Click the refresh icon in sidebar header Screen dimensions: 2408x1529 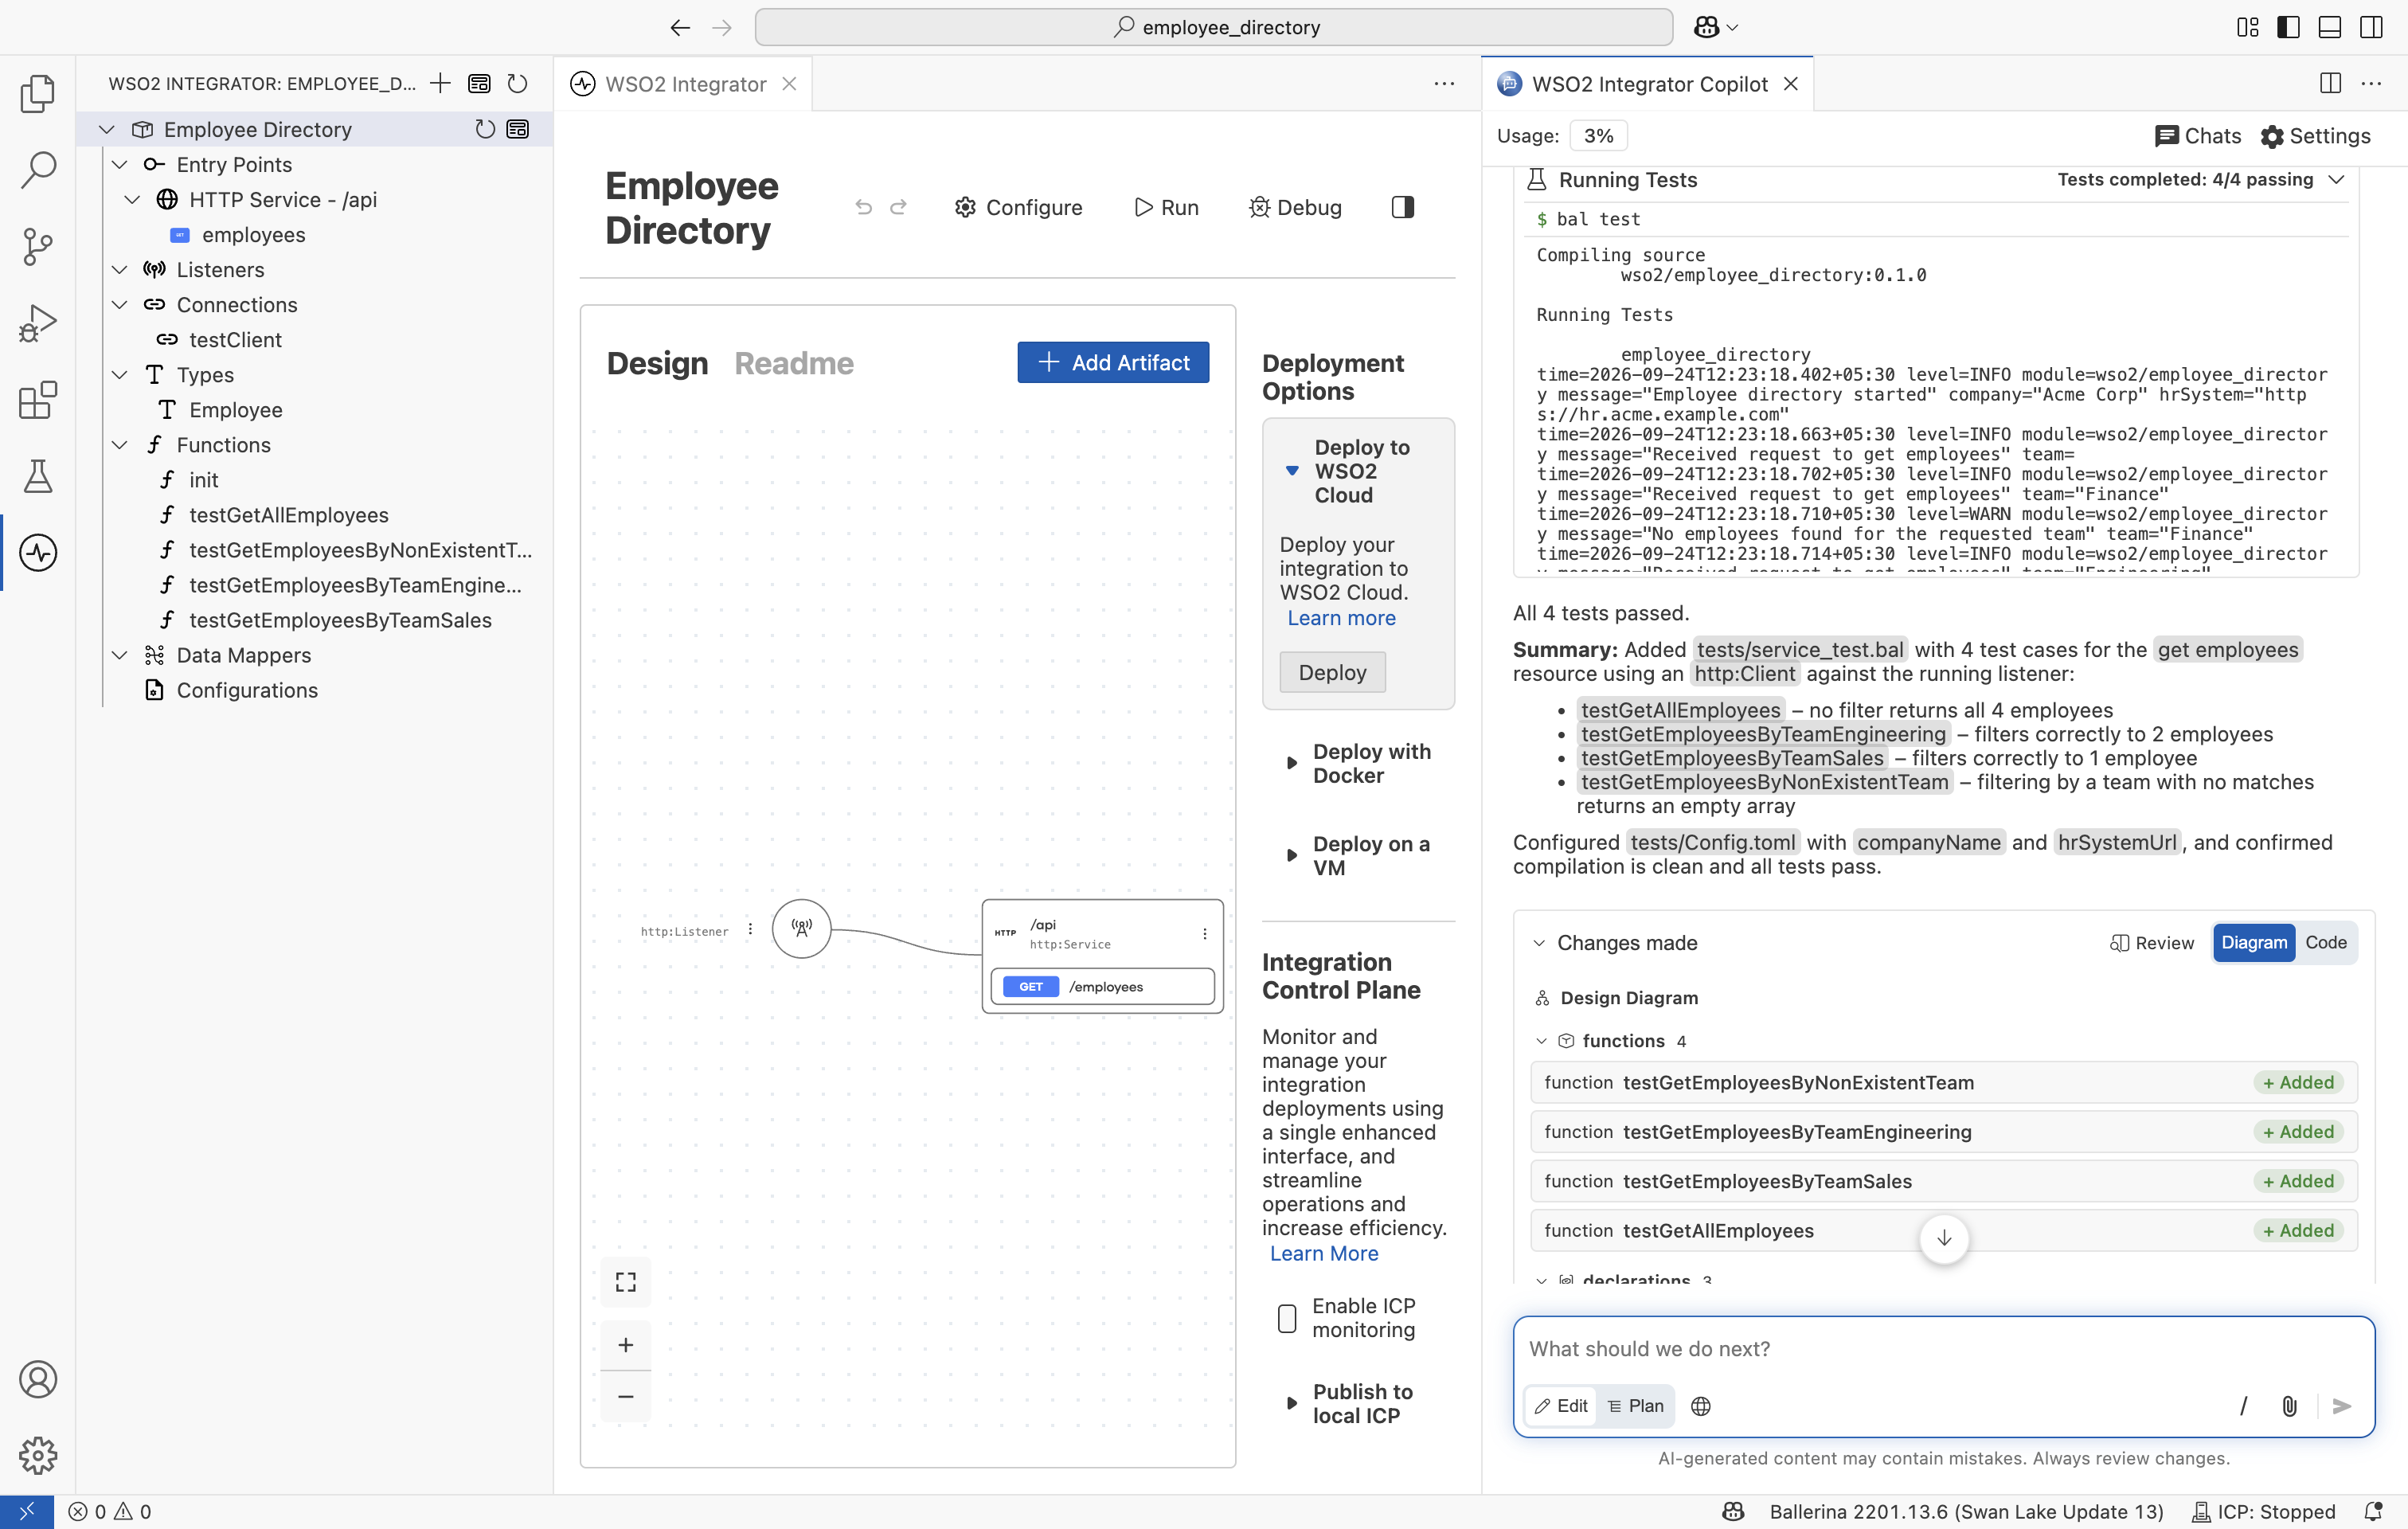pos(517,84)
